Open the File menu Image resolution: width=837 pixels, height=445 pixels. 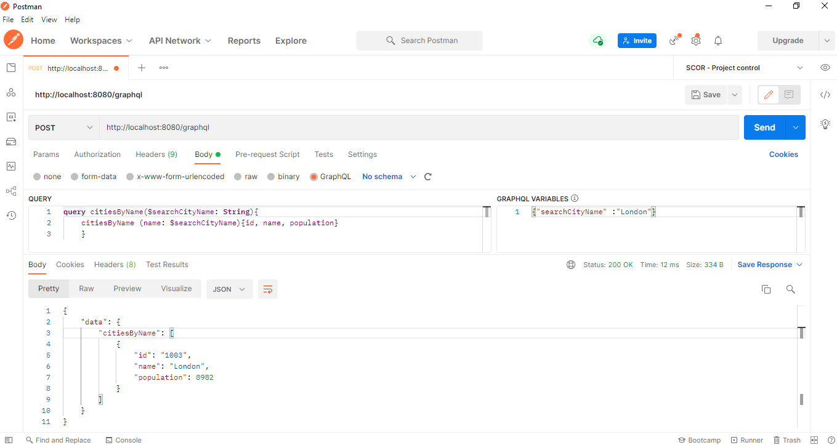(8, 19)
